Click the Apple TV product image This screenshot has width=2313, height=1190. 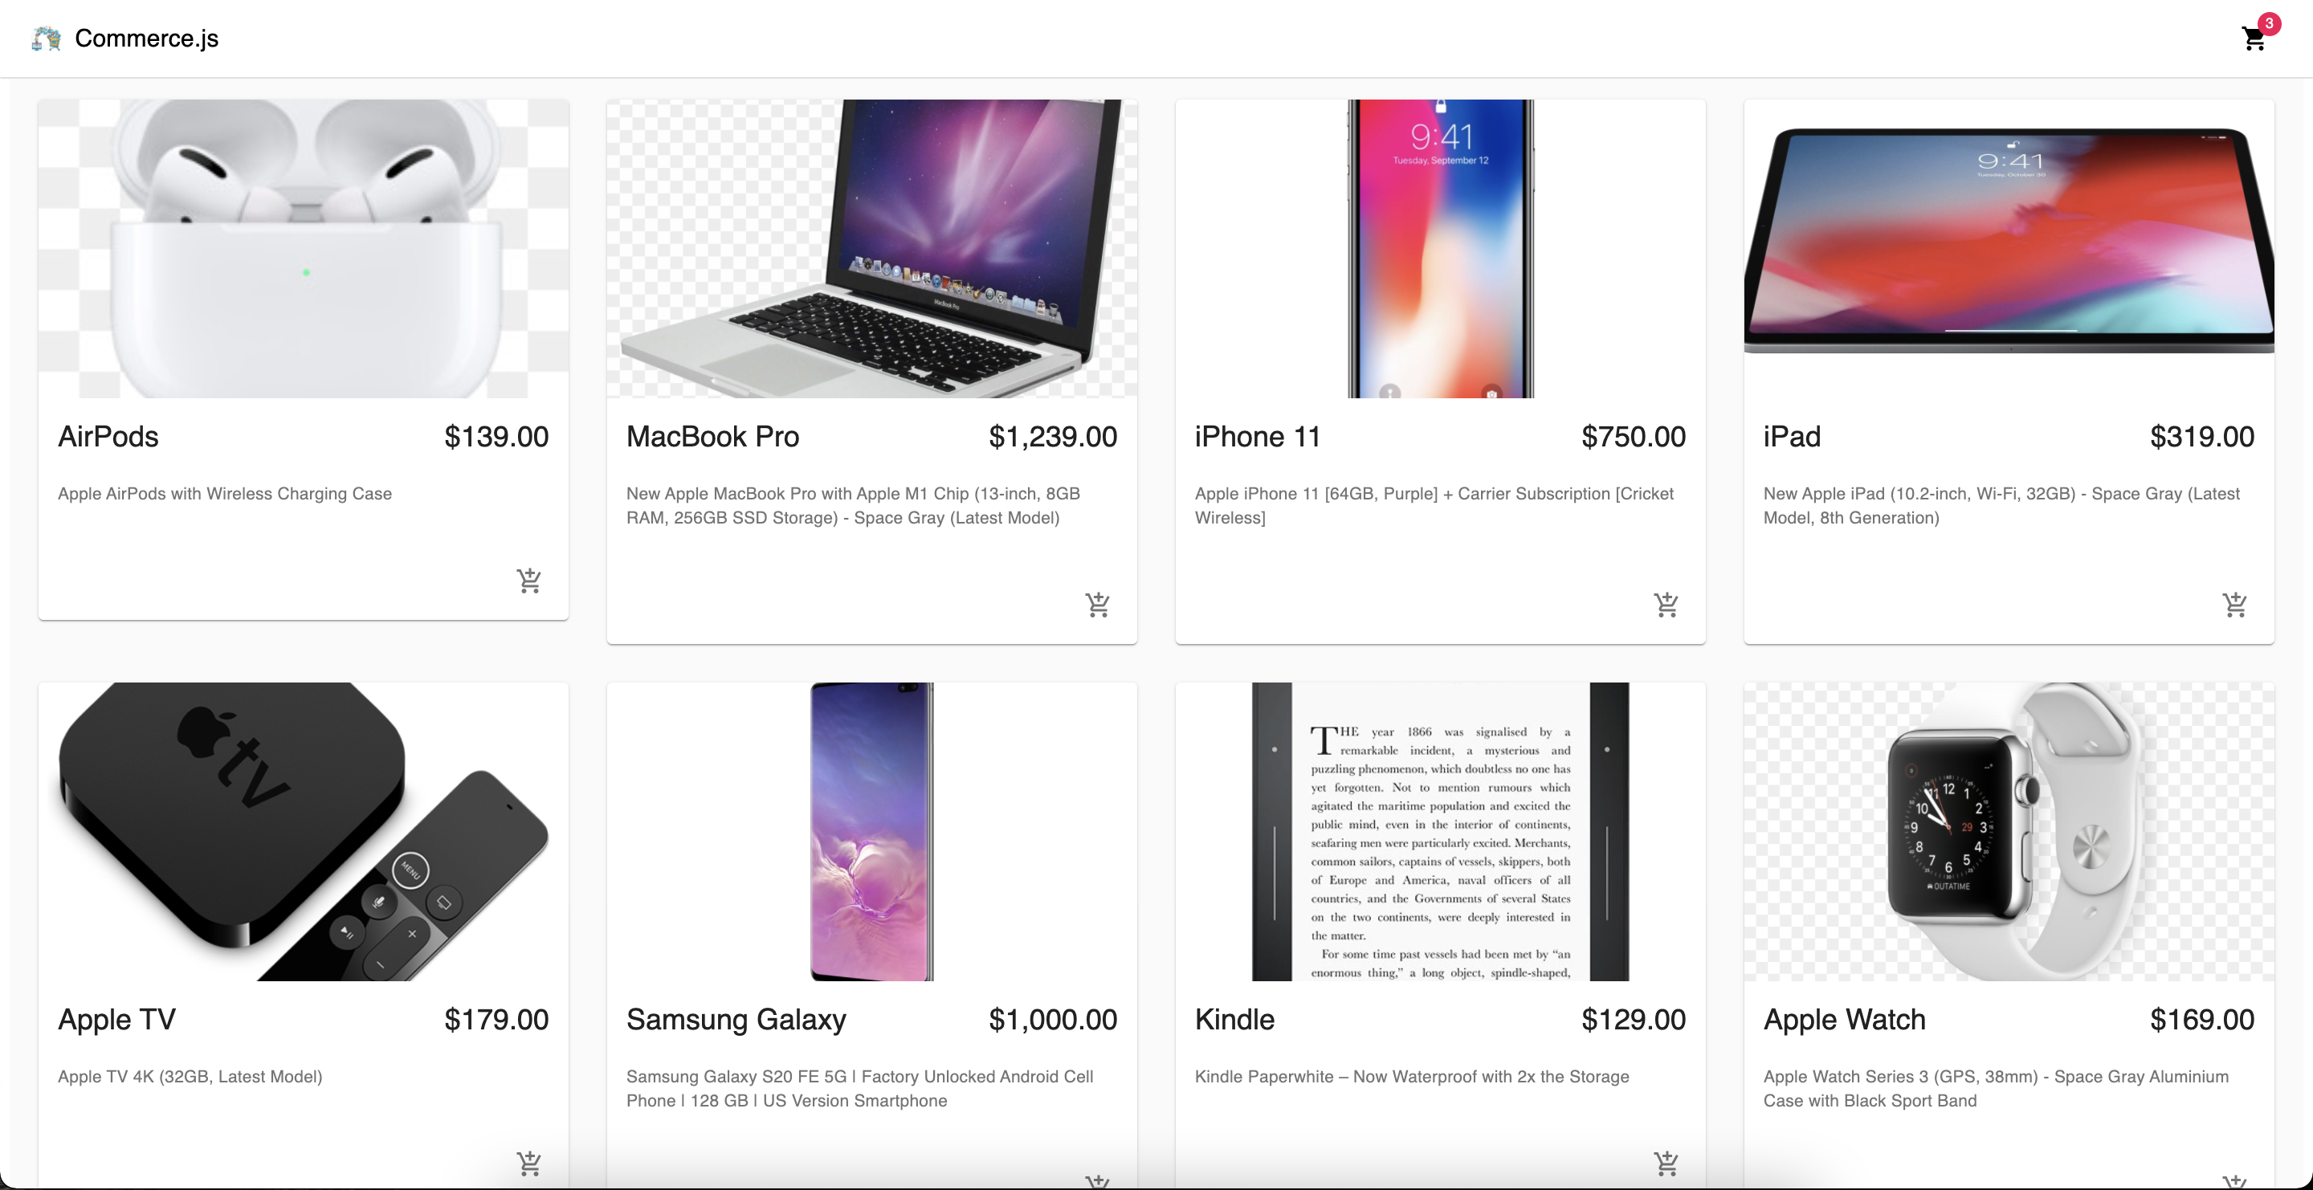304,831
